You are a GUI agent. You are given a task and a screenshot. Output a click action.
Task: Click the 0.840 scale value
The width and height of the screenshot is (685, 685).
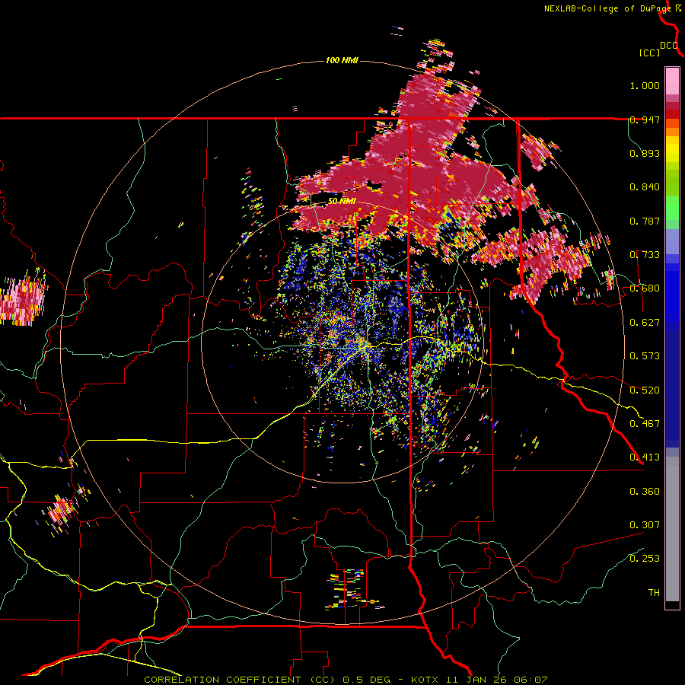645,187
